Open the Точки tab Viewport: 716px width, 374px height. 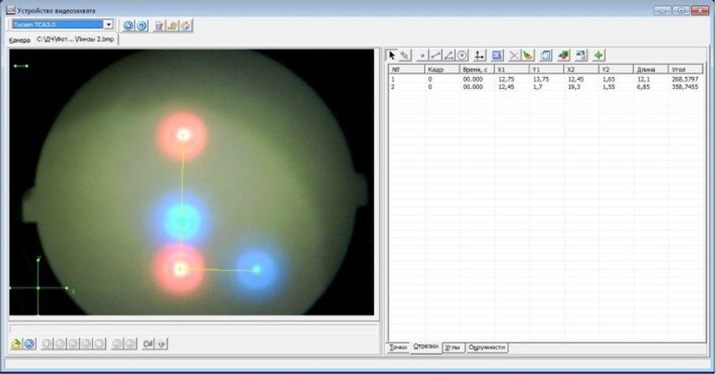pyautogui.click(x=397, y=348)
